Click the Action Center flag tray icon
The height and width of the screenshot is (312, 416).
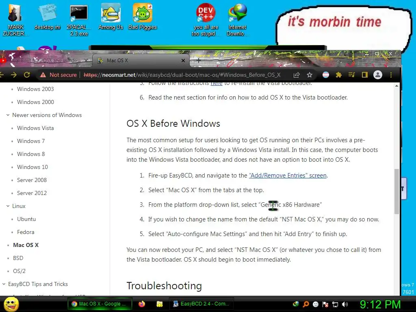point(325,304)
